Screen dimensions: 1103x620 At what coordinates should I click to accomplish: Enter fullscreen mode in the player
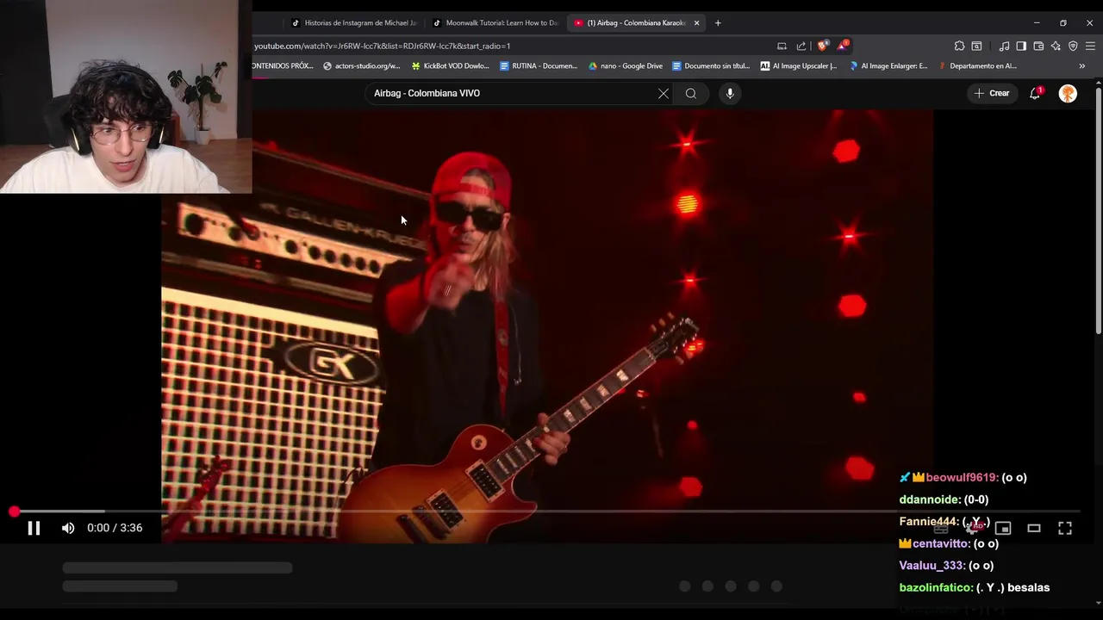click(x=1065, y=528)
